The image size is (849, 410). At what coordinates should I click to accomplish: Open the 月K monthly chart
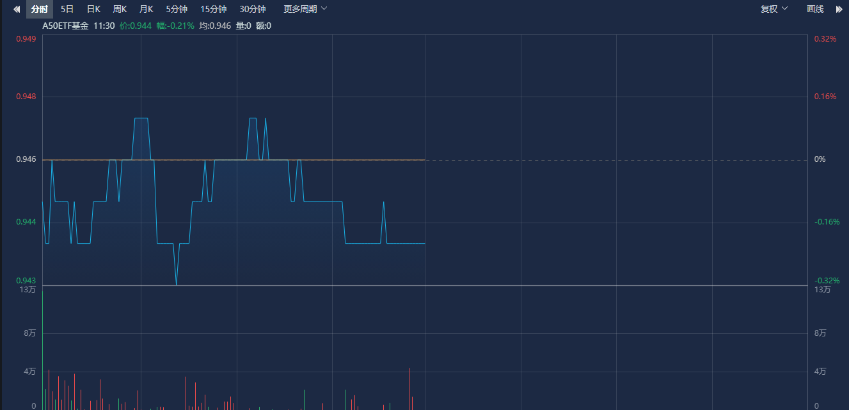[x=146, y=9]
